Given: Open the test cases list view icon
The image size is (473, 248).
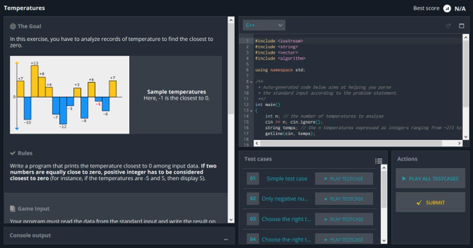Looking at the screenshot, I should click(x=378, y=160).
